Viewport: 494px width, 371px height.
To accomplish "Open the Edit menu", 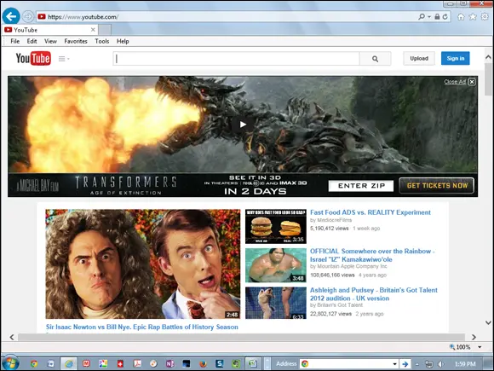I will (32, 41).
